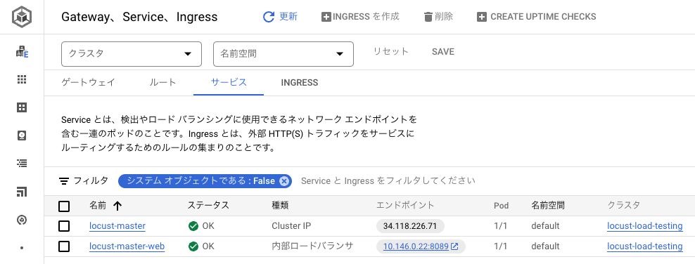Open the workloads grid icon in sidebar
The height and width of the screenshot is (264, 695).
22,79
